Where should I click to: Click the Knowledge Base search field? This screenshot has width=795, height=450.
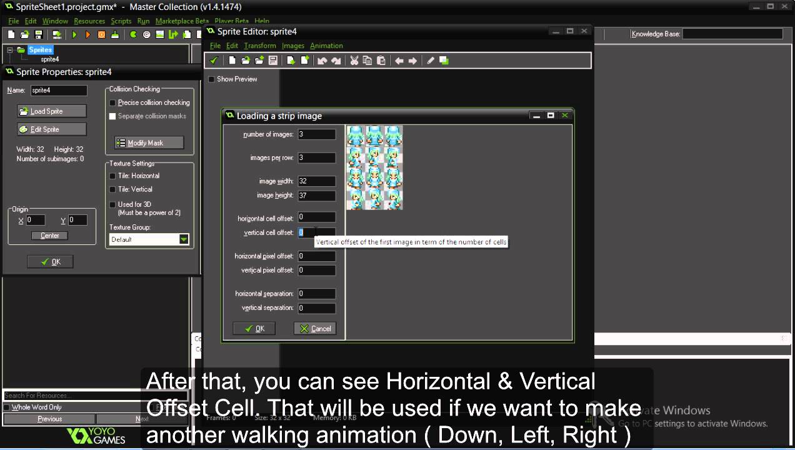coord(732,34)
